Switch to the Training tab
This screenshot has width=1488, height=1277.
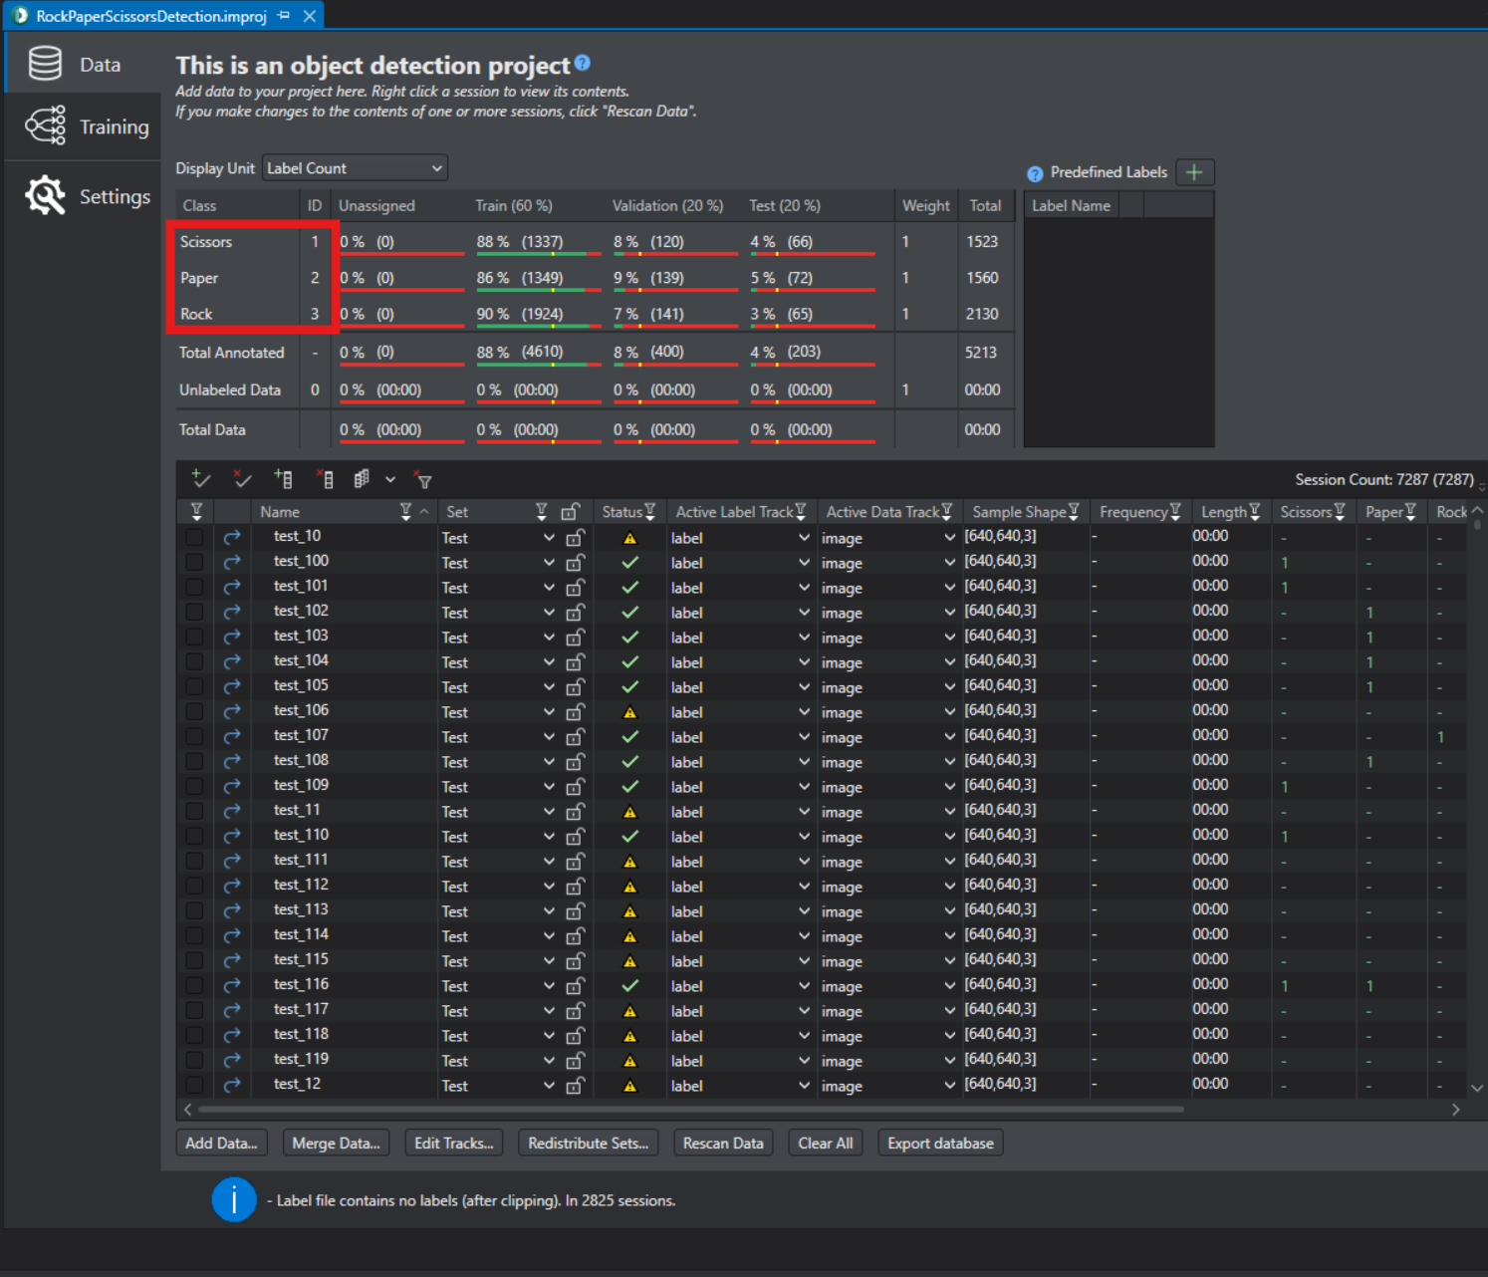click(x=86, y=128)
